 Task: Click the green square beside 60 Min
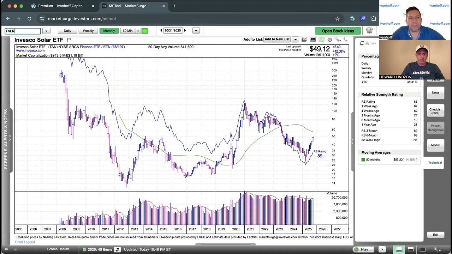(144, 31)
